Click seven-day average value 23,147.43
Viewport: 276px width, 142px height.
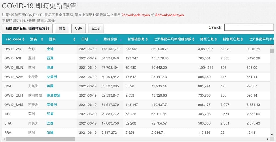click(159, 77)
